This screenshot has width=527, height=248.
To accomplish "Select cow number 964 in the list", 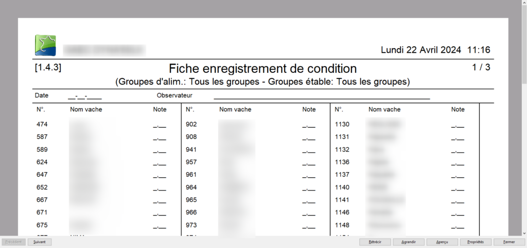I will pyautogui.click(x=191, y=187).
